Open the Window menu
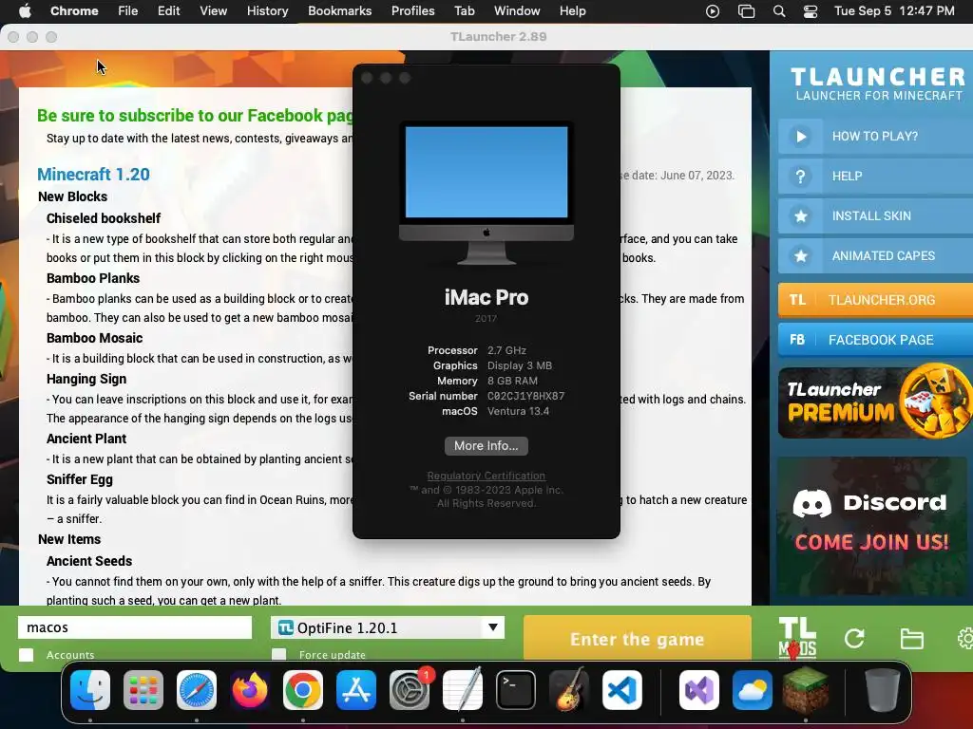973x729 pixels. click(517, 10)
